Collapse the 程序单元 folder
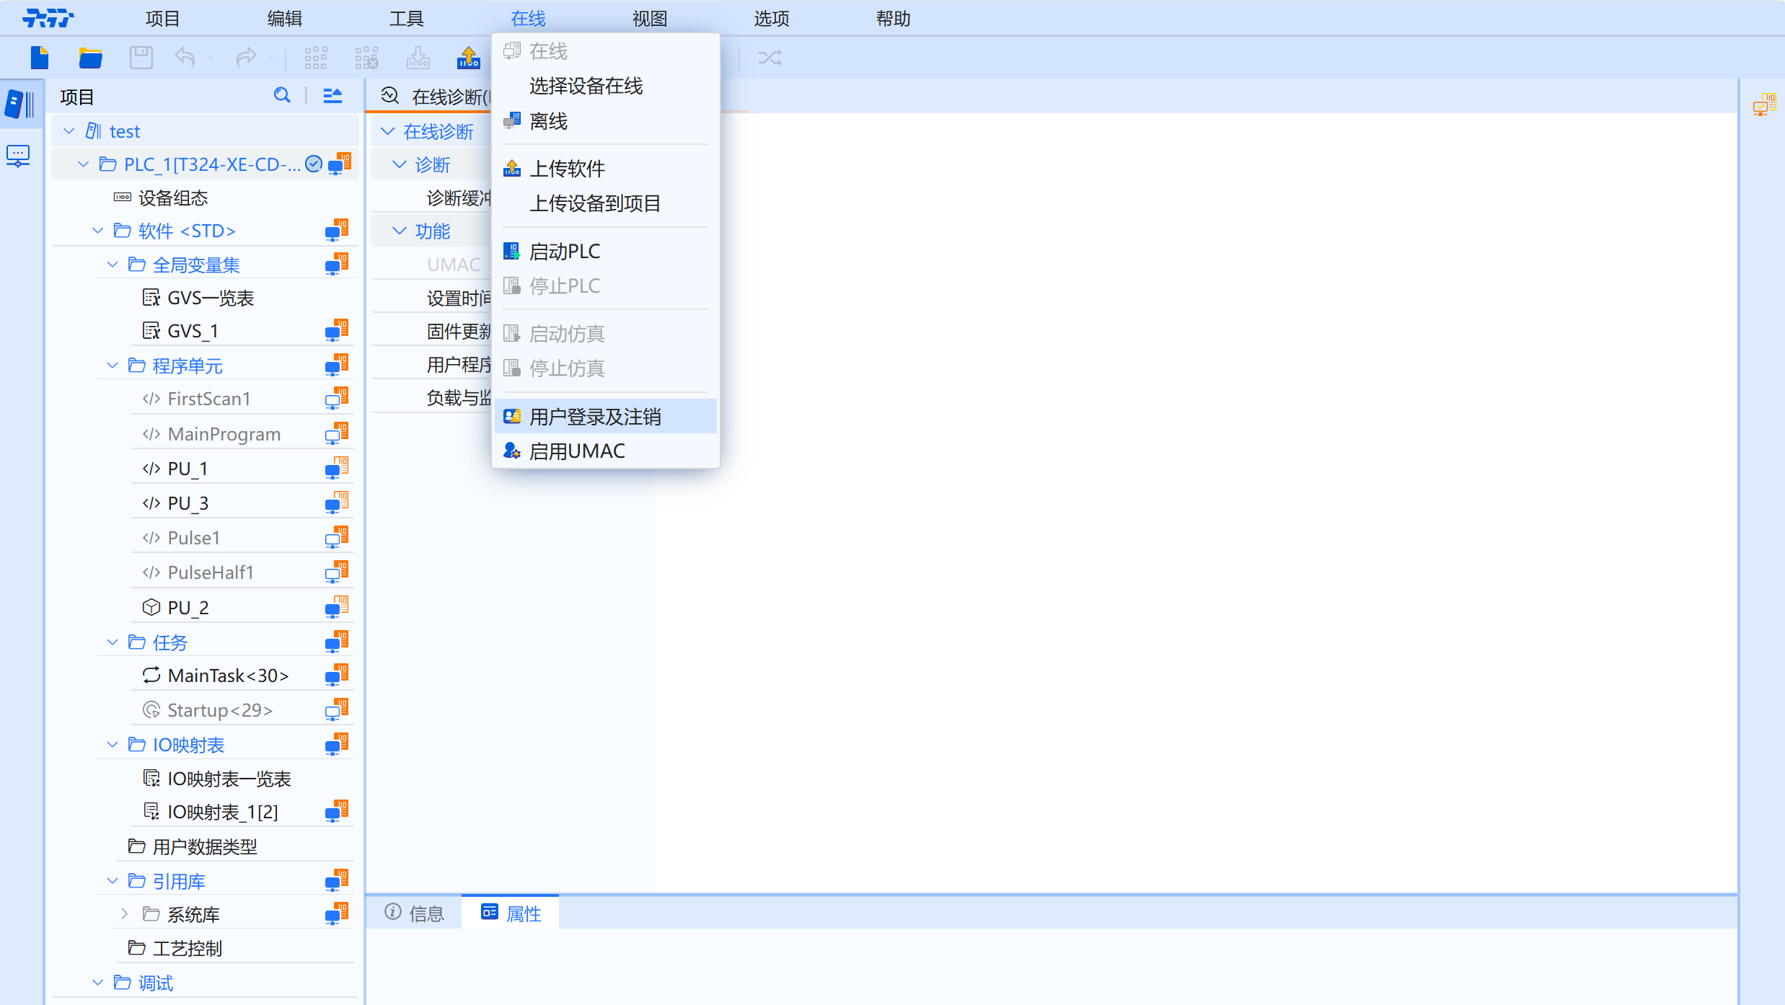This screenshot has height=1005, width=1785. click(113, 366)
